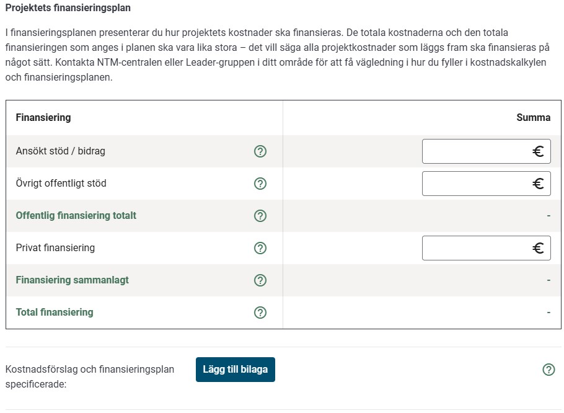Open help for Övrigt offentligt stöd
Viewport: 564px width, 413px height.
pyautogui.click(x=260, y=183)
